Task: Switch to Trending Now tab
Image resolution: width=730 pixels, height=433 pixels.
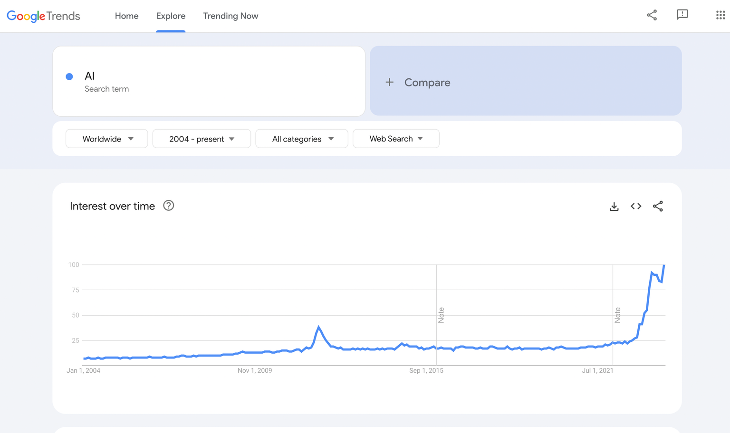Action: pos(231,16)
